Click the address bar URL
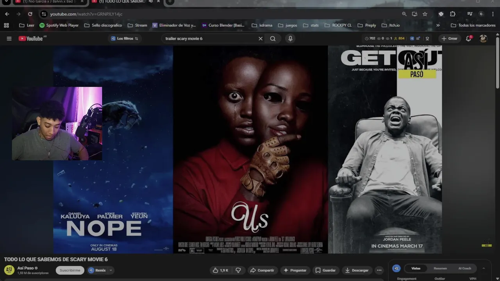Screen dimensions: 500x281 pyautogui.click(x=86, y=14)
